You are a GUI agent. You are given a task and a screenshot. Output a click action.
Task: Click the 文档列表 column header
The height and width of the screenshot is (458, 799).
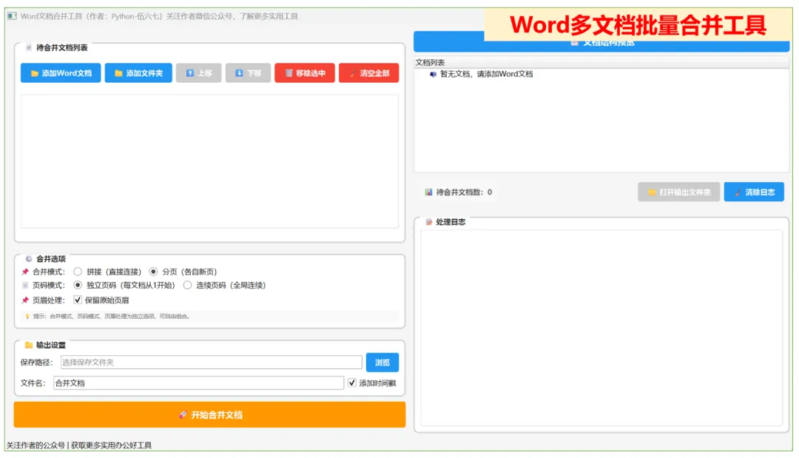[x=601, y=62]
